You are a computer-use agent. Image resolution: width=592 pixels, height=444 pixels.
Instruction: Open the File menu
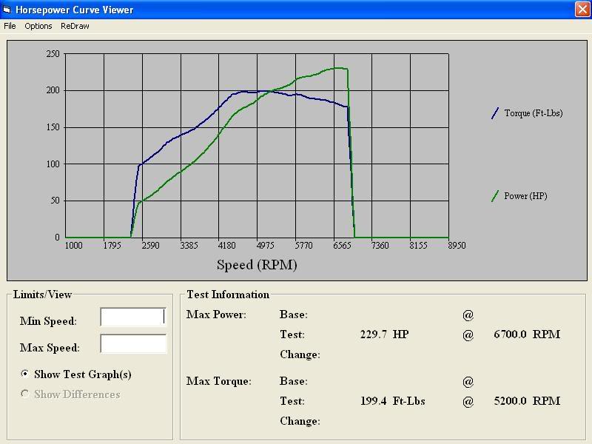pos(10,26)
